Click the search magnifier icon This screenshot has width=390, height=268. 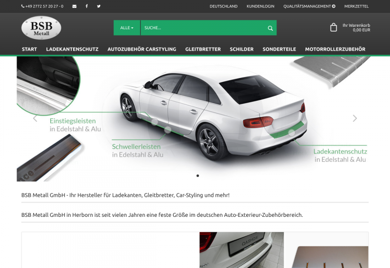(270, 28)
